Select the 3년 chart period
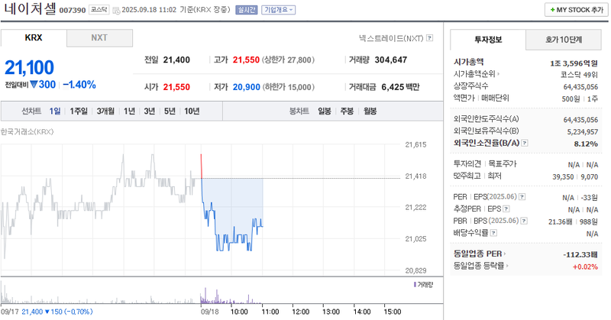Image resolution: width=611 pixels, height=320 pixels. 150,111
